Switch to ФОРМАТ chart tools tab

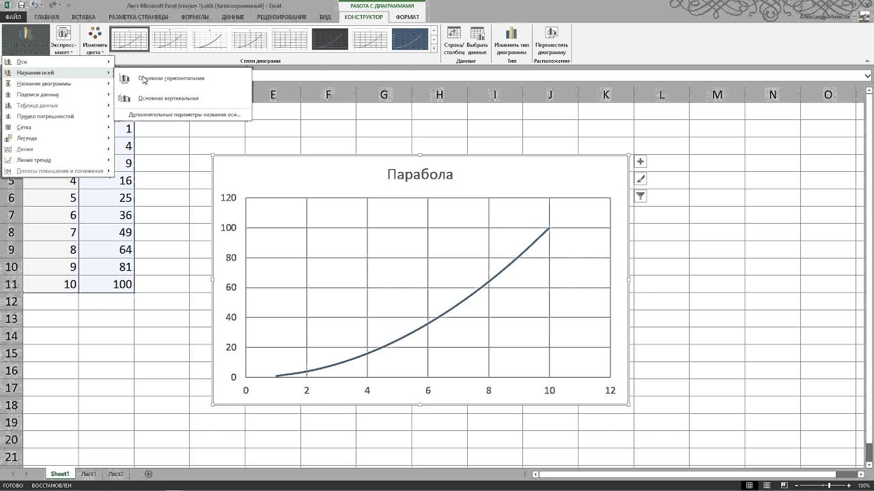point(408,16)
